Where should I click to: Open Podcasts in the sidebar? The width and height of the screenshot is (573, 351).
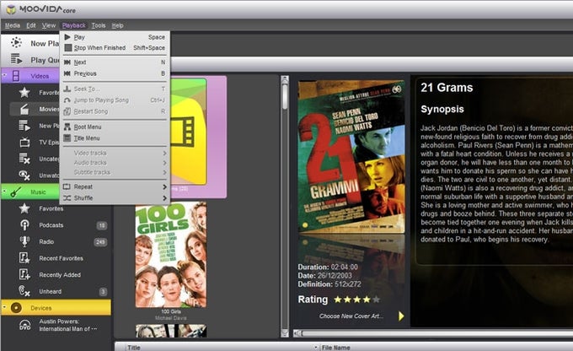tap(51, 225)
